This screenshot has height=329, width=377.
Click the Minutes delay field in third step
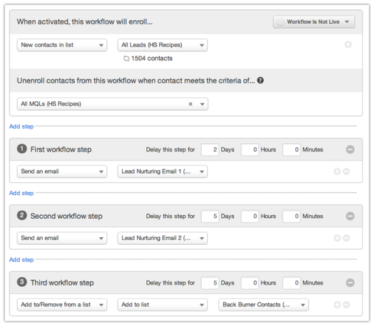coord(291,283)
